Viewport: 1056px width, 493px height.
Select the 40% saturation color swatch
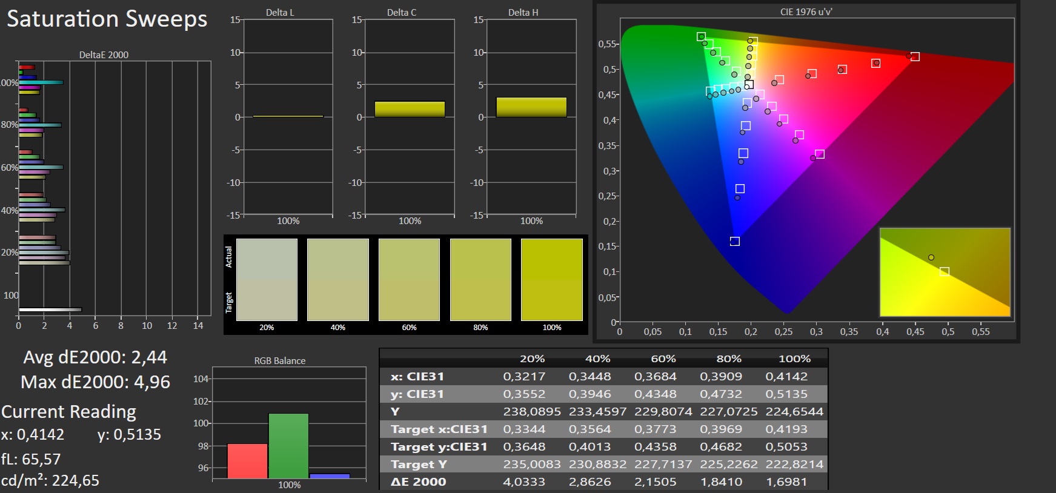[x=337, y=279]
